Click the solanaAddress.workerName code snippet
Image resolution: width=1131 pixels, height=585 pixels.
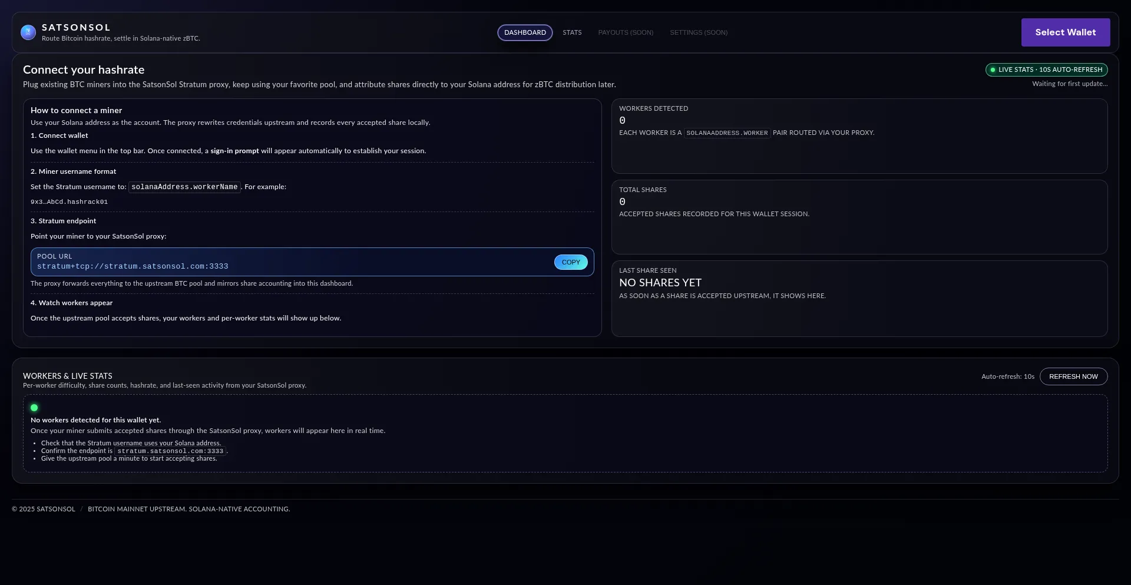click(184, 187)
